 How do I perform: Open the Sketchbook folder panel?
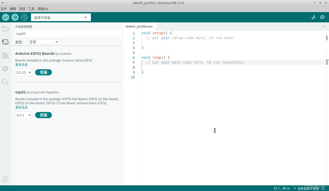(5, 29)
